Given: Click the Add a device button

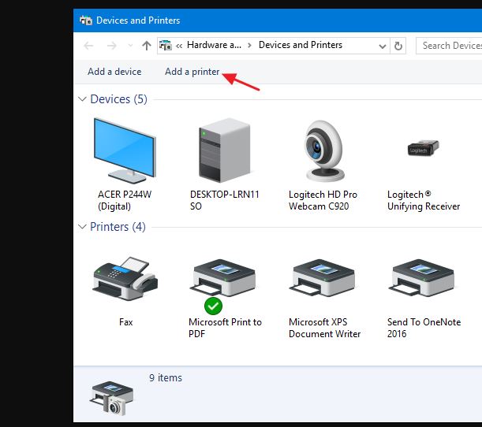Looking at the screenshot, I should pos(114,72).
